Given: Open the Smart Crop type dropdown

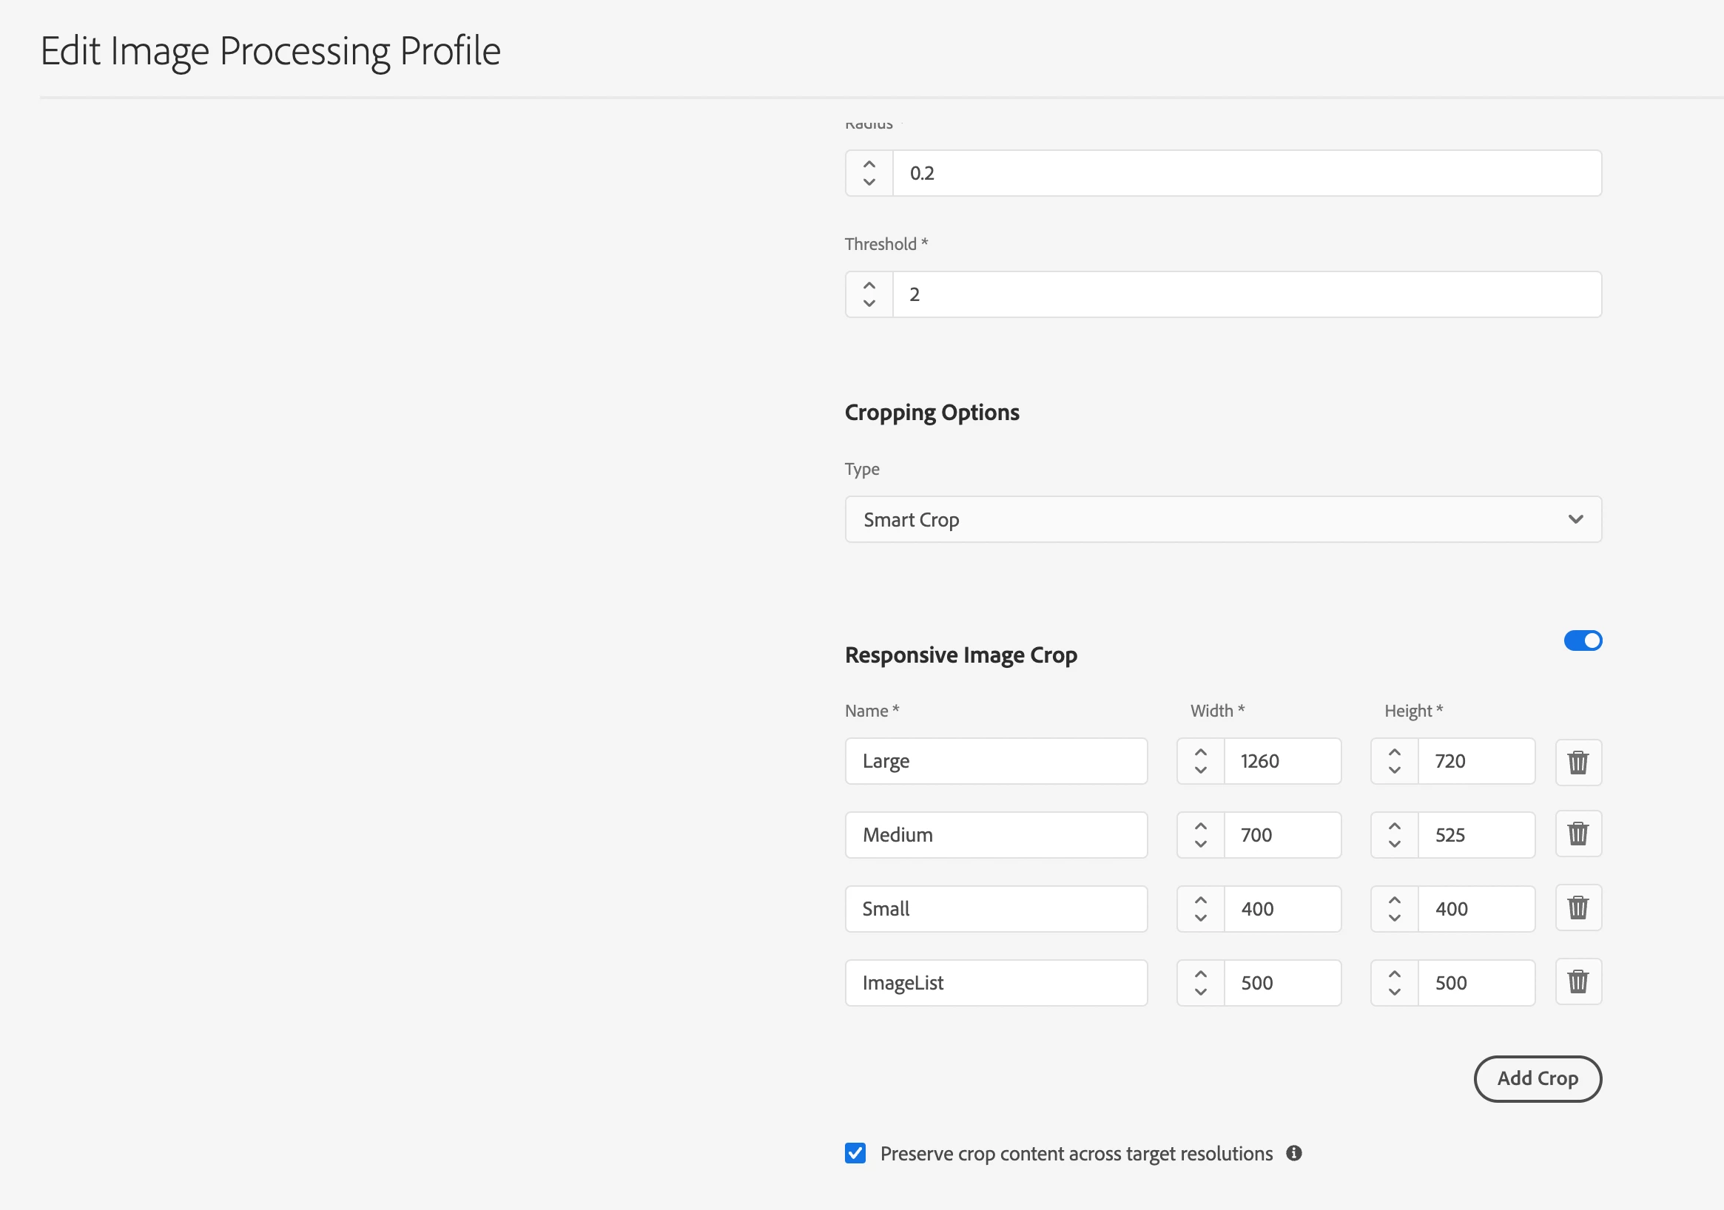Looking at the screenshot, I should pyautogui.click(x=1222, y=519).
